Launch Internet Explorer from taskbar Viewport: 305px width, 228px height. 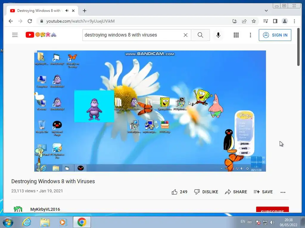click(27, 222)
